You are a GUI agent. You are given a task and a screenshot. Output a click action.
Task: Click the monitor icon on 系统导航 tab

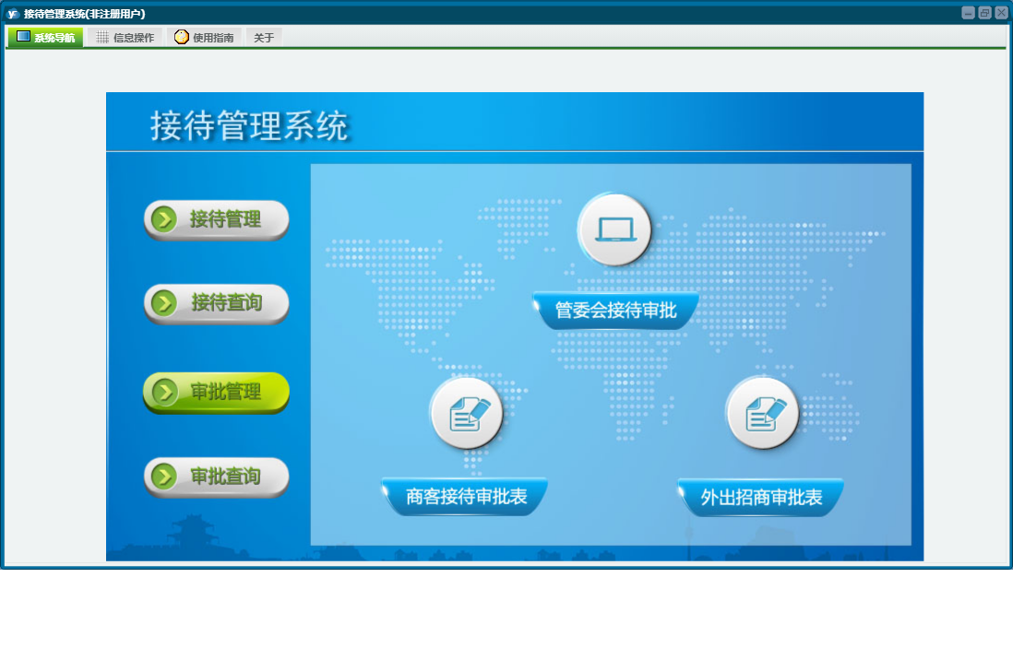[x=23, y=36]
